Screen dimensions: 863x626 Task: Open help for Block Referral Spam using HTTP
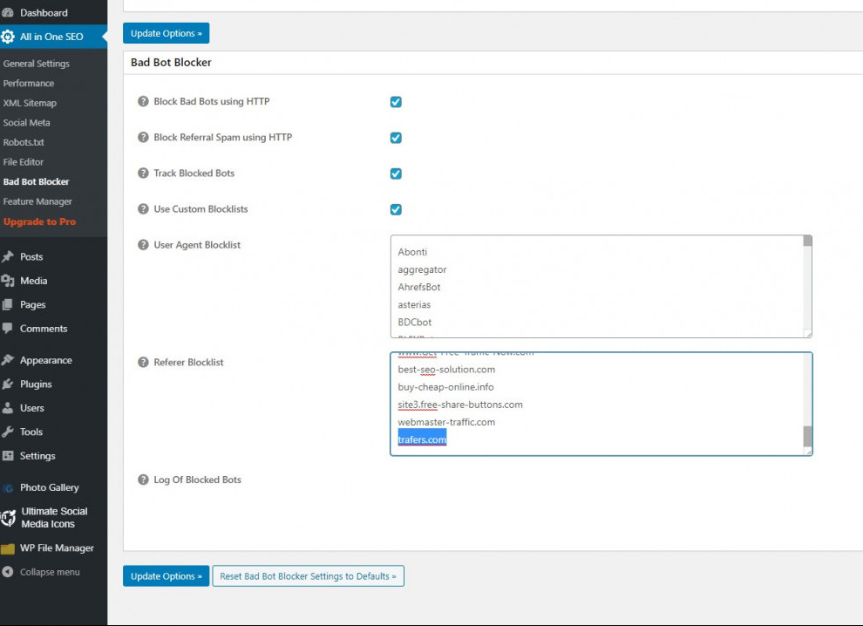click(143, 137)
